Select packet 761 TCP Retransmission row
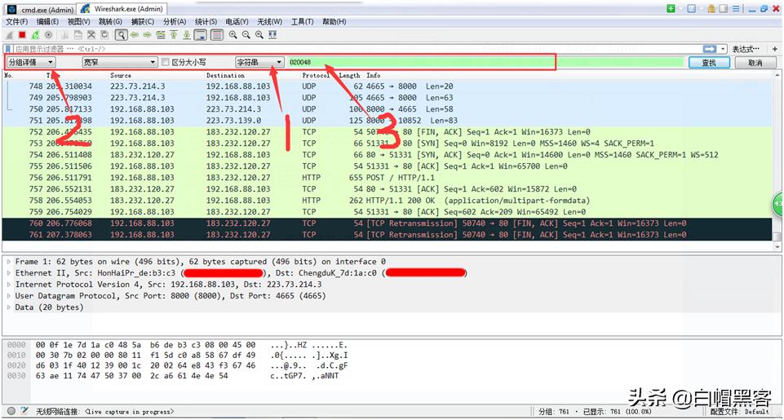The width and height of the screenshot is (784, 420). pyautogui.click(x=388, y=235)
